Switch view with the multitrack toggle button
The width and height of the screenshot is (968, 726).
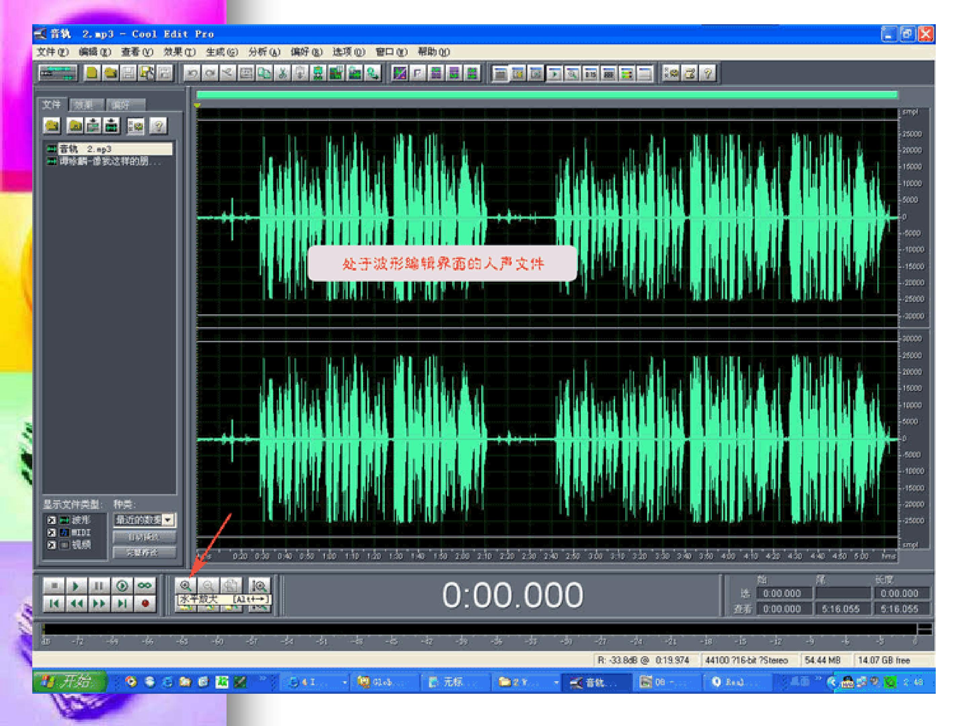click(x=58, y=73)
